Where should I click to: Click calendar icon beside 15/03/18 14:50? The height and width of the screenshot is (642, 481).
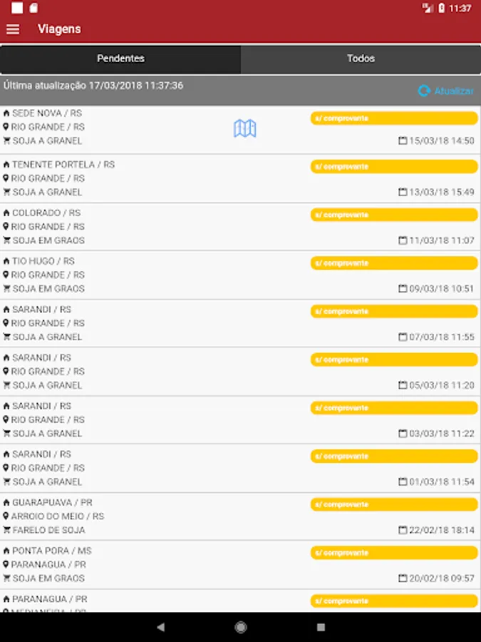click(x=403, y=141)
